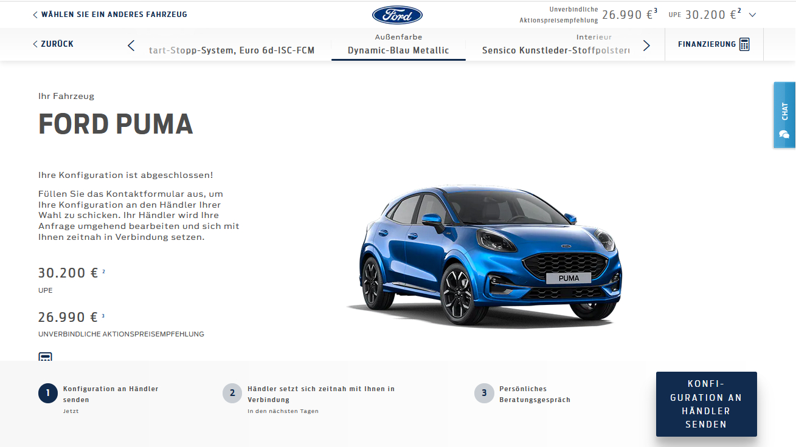Click UPE 30.200 € price in header
This screenshot has height=447, width=796.
point(705,15)
